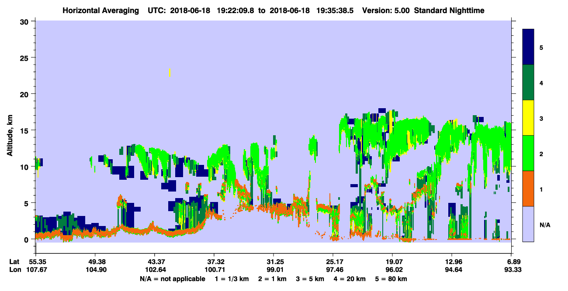This screenshot has height=291, width=568.
Task: Click the lavender N/A color bar segment
Action: [528, 224]
